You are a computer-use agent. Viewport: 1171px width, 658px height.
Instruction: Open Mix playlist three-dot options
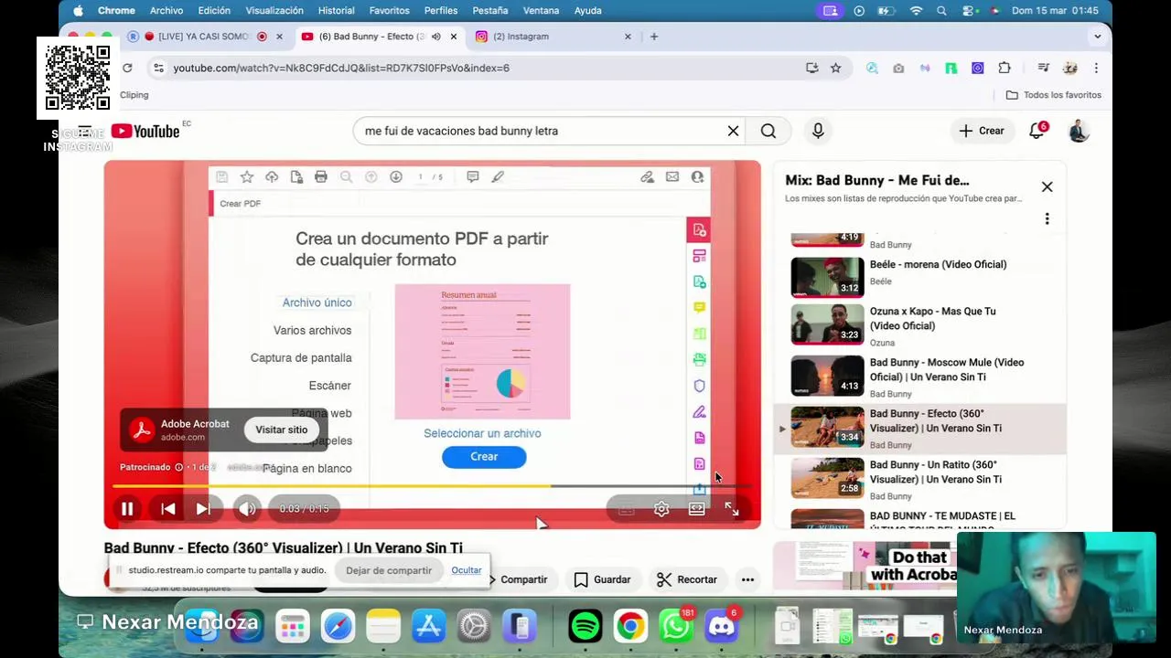(x=1047, y=218)
